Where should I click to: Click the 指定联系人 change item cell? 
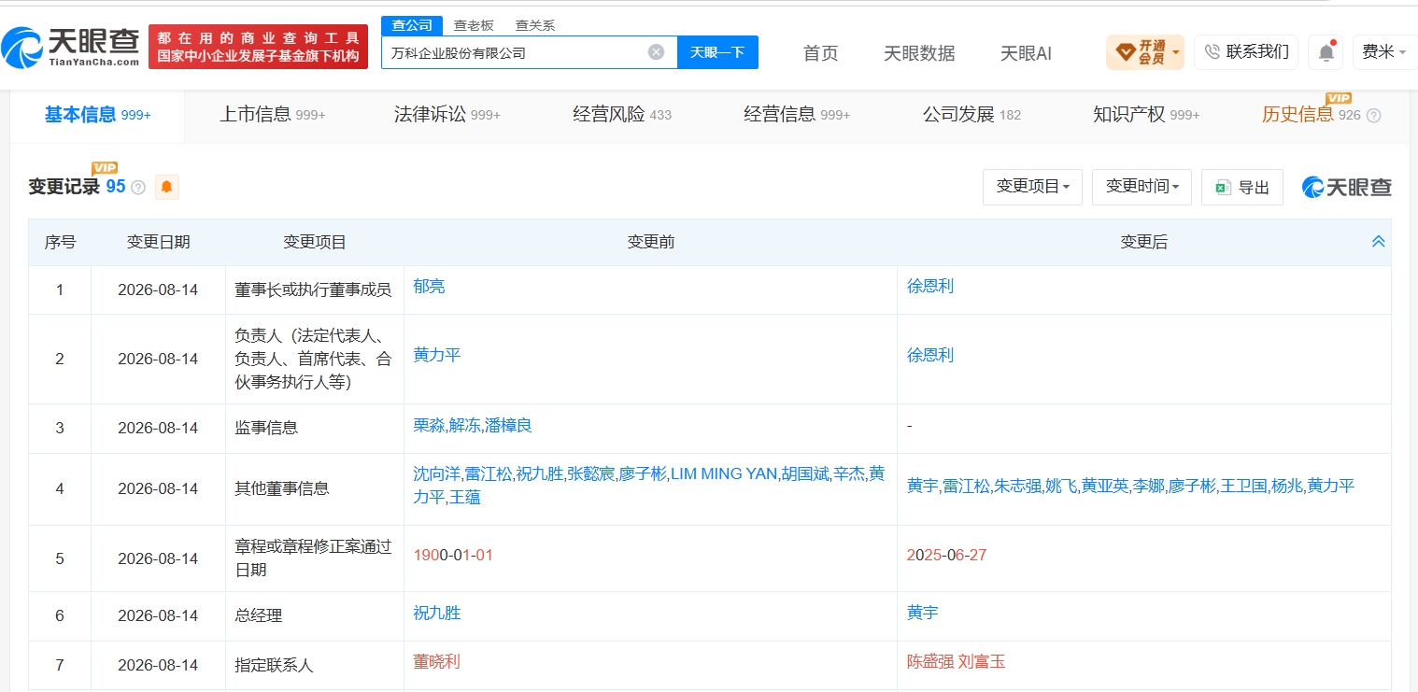tap(315, 666)
